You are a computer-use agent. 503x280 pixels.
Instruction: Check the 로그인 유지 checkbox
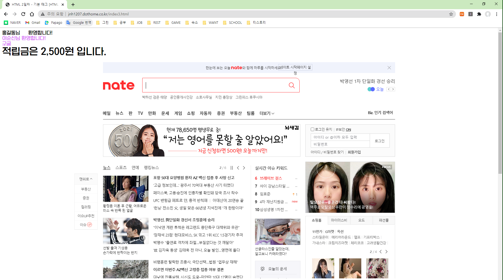point(312,129)
